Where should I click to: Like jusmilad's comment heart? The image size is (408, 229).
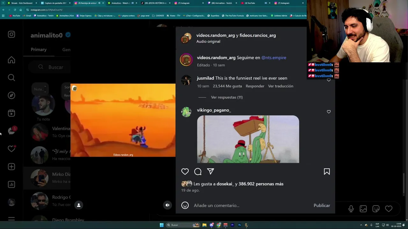[329, 80]
